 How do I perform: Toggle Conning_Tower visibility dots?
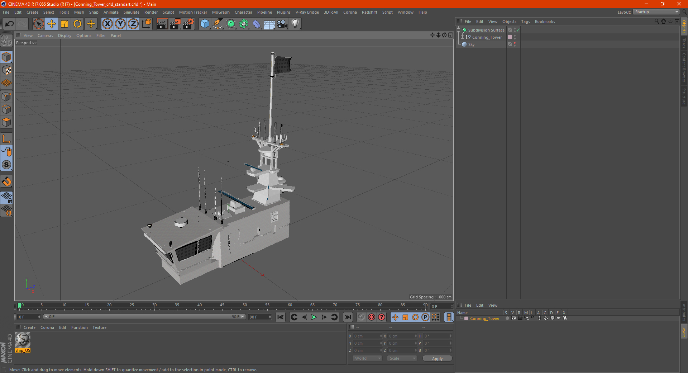(515, 37)
